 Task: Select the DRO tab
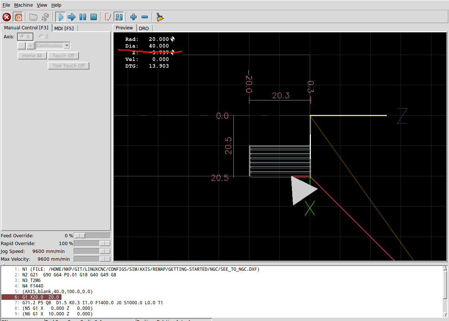[144, 28]
